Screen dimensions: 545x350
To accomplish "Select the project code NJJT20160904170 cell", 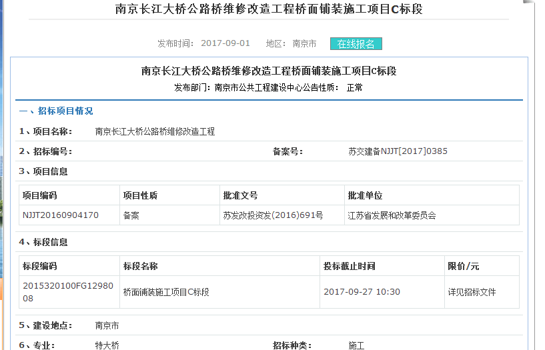I will [x=61, y=215].
